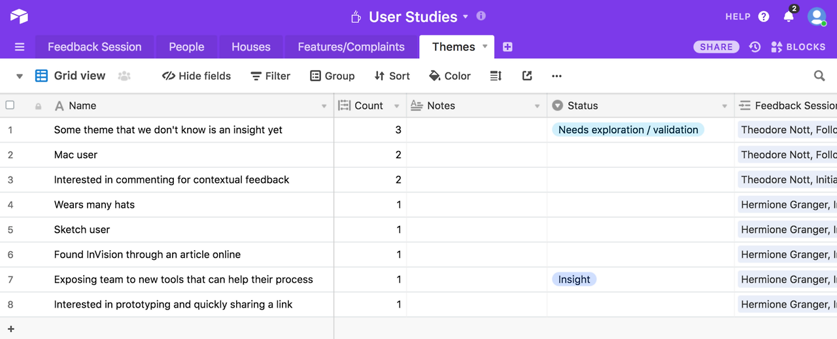Viewport: 837px width, 339px height.
Task: Open the Notes column dropdown arrow
Action: [538, 106]
